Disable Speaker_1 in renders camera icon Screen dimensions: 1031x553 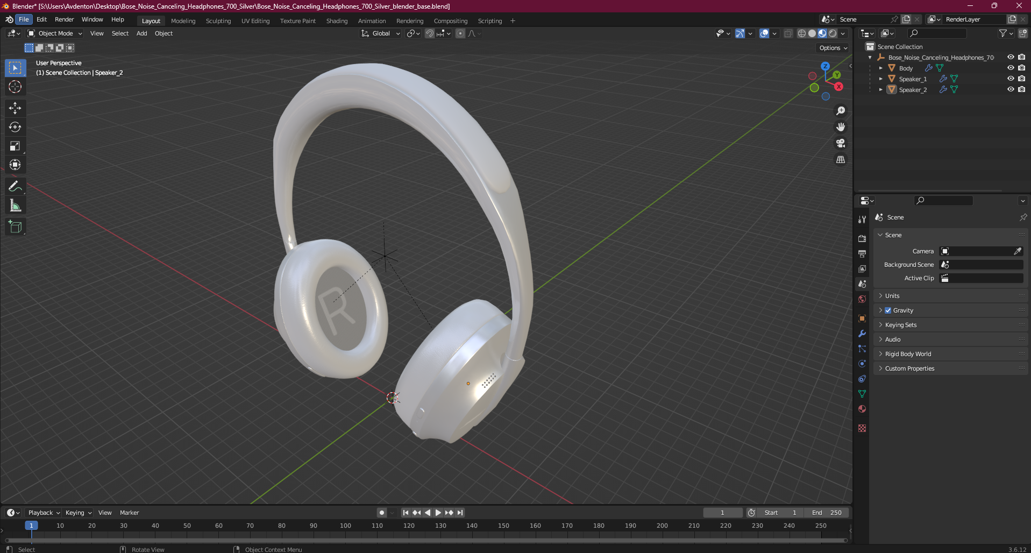pos(1021,79)
